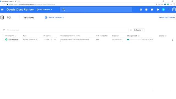
Task: Click the filter funnel icon
Action: click(4, 30)
